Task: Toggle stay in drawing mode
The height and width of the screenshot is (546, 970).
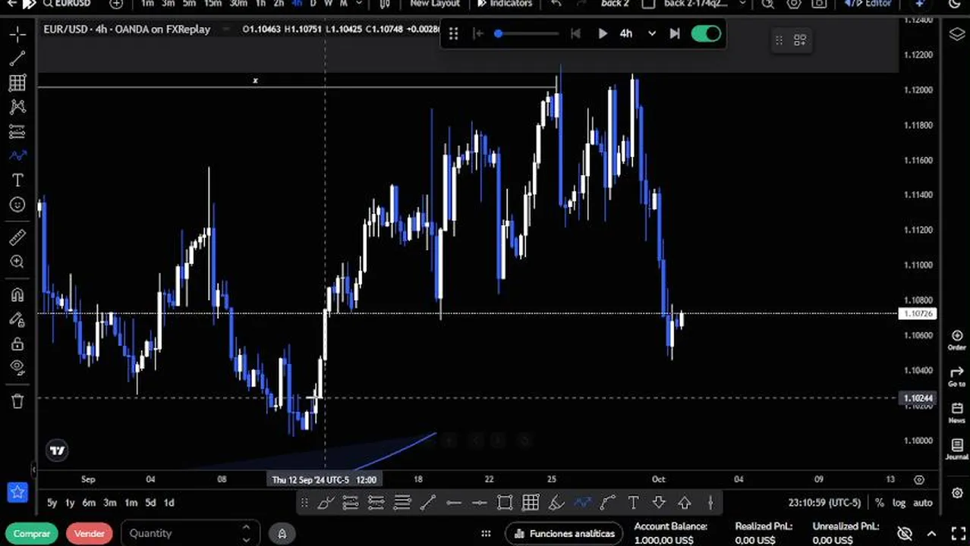Action: click(17, 319)
